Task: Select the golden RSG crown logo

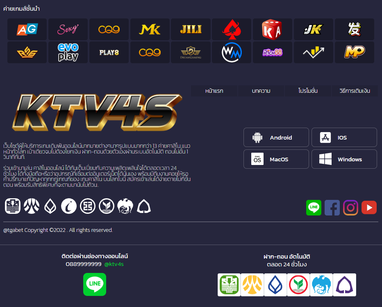Action: click(27, 52)
